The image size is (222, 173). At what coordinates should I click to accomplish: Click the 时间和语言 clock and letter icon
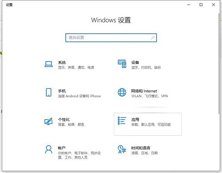122,150
